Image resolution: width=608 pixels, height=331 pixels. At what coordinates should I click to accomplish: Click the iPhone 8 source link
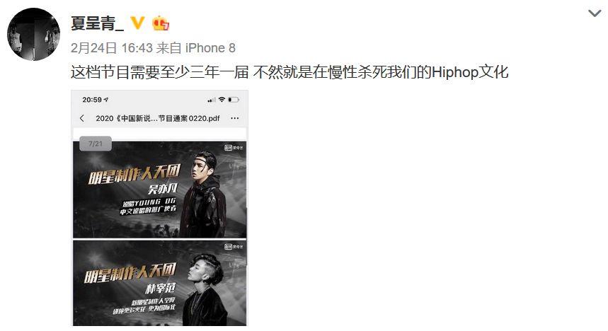point(210,48)
